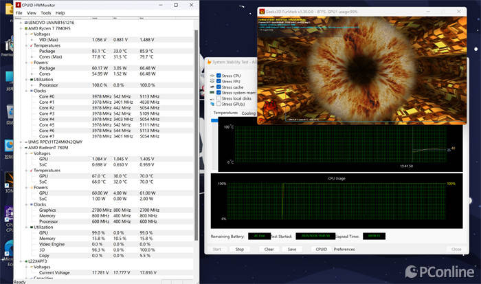Click the AMD Radeon 780M device icon
The image size is (481, 284).
[26, 148]
